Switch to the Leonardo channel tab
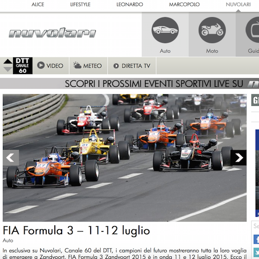The height and width of the screenshot is (259, 259). [x=129, y=4]
